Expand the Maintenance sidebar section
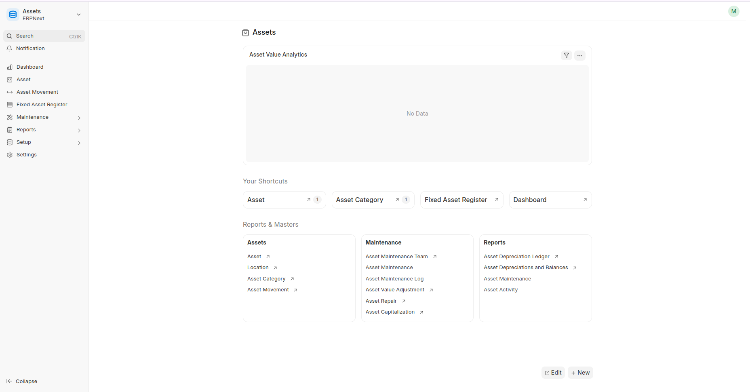Viewport: 750px width, 392px height. 79,118
